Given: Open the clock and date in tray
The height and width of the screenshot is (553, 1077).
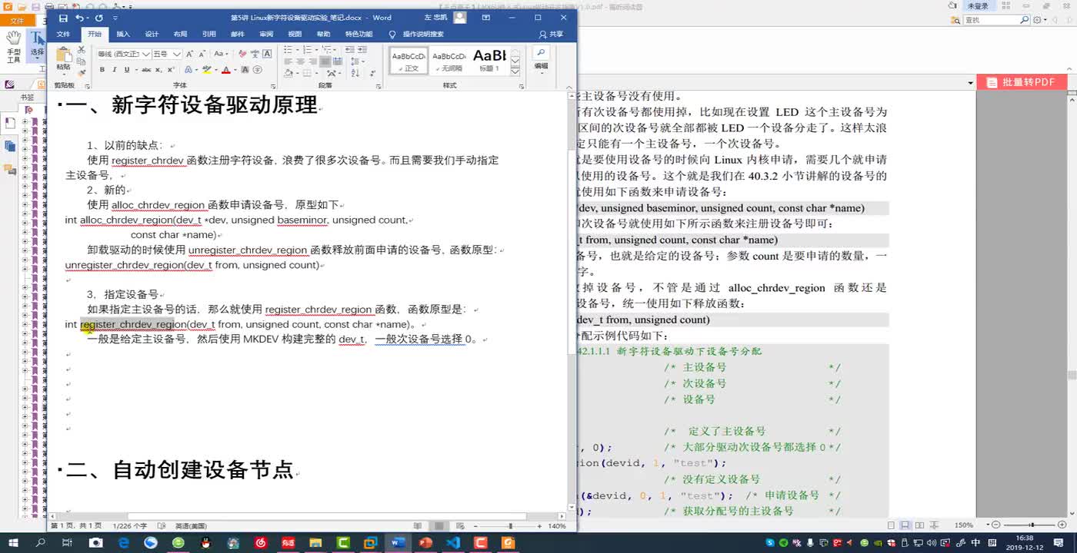Looking at the screenshot, I should click(1023, 542).
